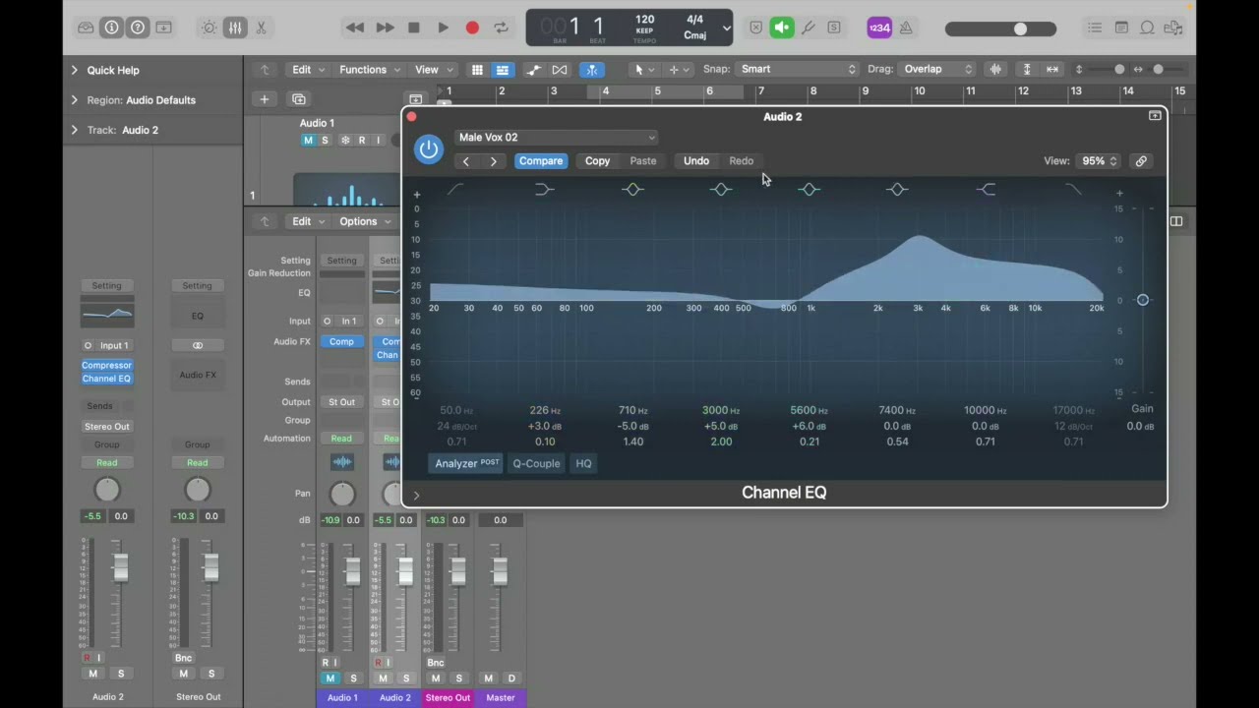Open the List Editors icon
Image resolution: width=1259 pixels, height=708 pixels.
click(x=1096, y=28)
